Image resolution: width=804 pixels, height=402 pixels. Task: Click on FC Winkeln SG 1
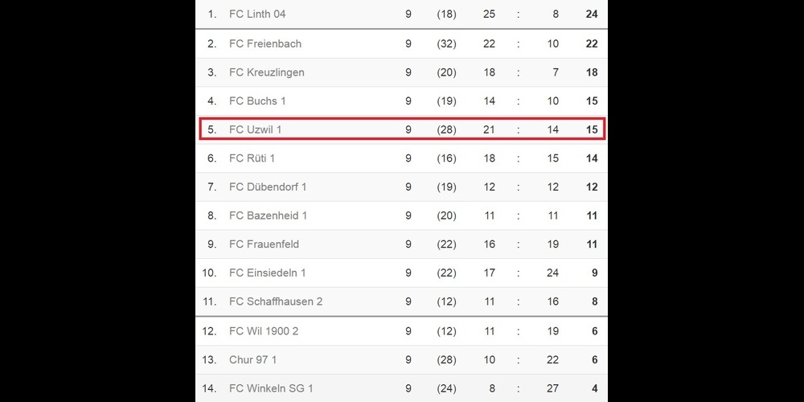[271, 389]
